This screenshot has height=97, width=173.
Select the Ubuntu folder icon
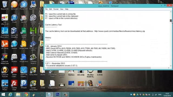point(43,71)
